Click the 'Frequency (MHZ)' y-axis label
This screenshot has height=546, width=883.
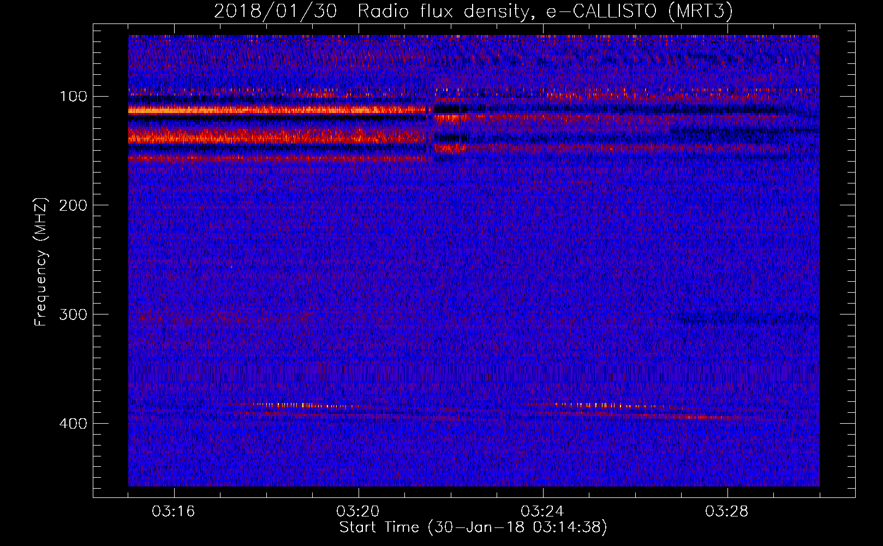pyautogui.click(x=41, y=262)
